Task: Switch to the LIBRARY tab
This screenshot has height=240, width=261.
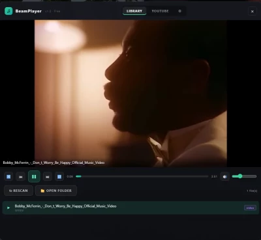Action: [x=134, y=11]
